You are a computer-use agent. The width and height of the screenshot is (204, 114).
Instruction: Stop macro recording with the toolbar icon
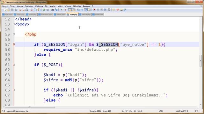[x=98, y=10]
